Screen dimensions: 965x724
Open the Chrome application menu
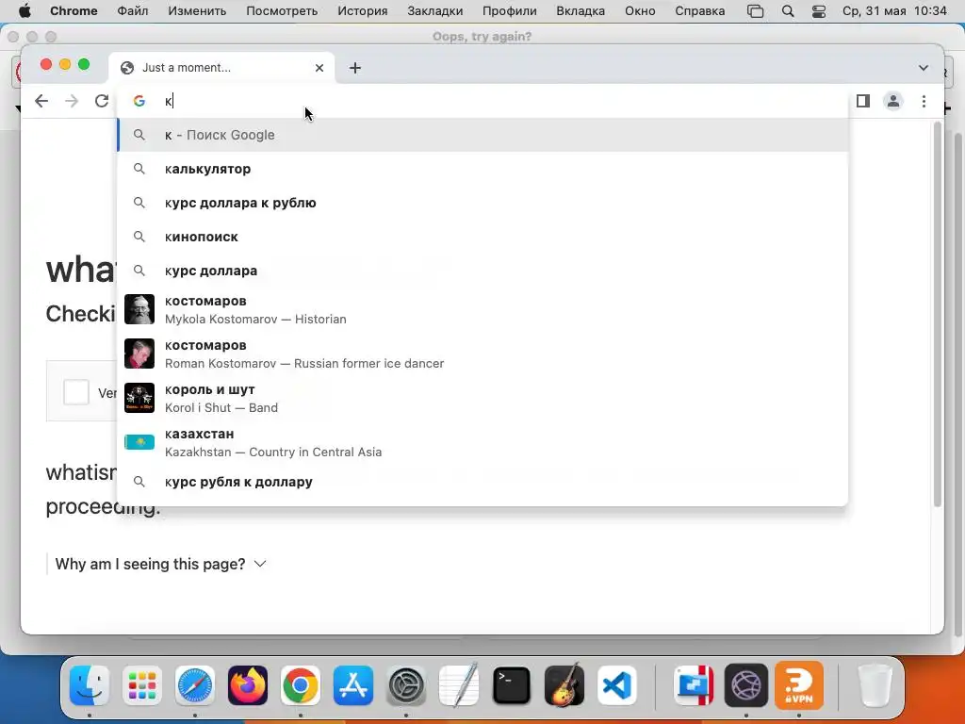(x=74, y=11)
